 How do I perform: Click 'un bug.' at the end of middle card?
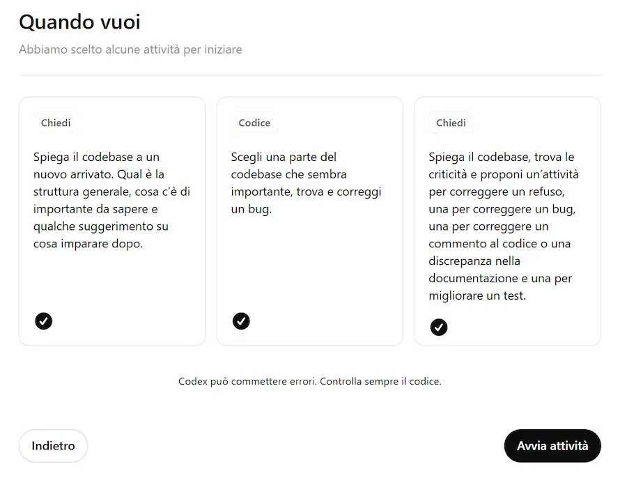coord(251,209)
